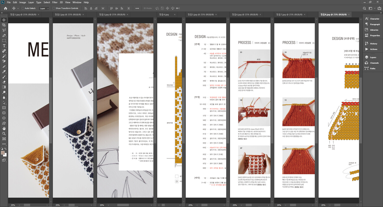Switch to the 필통3.jpg document tab
This screenshot has width=383, height=207.
112,15
